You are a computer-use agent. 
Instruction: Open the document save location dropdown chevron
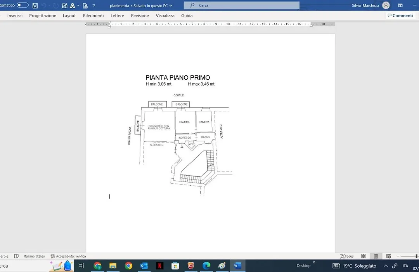pyautogui.click(x=171, y=5)
